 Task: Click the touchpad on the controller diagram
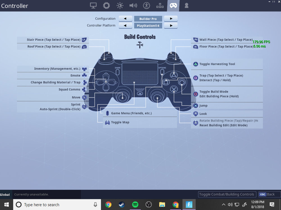click(140, 74)
